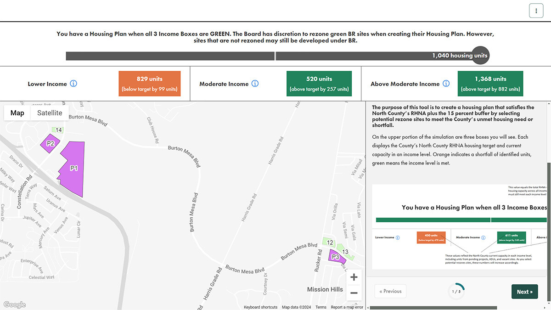Click the Google logo on map
Screen dimensions: 551x310
point(14,304)
